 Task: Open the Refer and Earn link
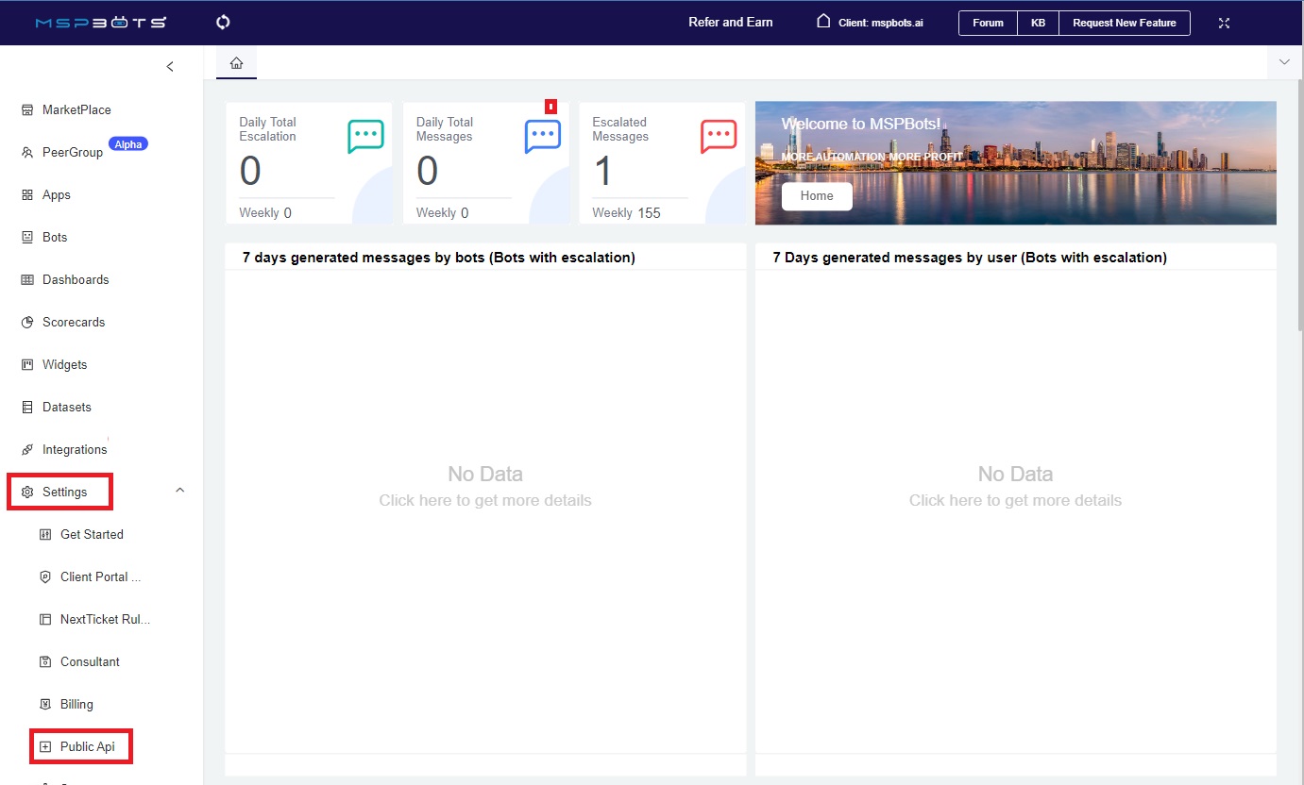tap(730, 23)
